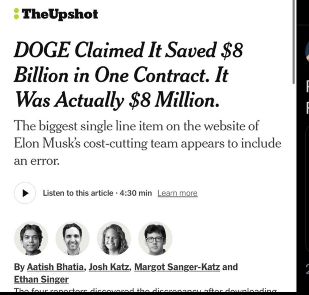
Task: Click the green dots Upshot icon
Action: click(16, 14)
